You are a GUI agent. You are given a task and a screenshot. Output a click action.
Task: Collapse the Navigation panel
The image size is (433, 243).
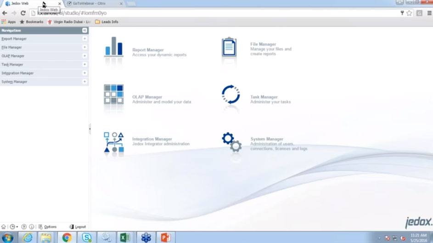(84, 30)
